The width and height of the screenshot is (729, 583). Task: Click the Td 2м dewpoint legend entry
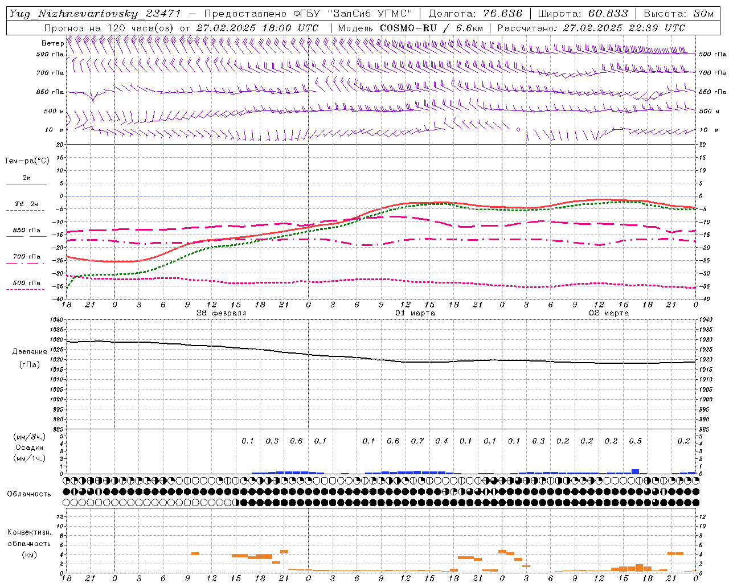tap(26, 204)
